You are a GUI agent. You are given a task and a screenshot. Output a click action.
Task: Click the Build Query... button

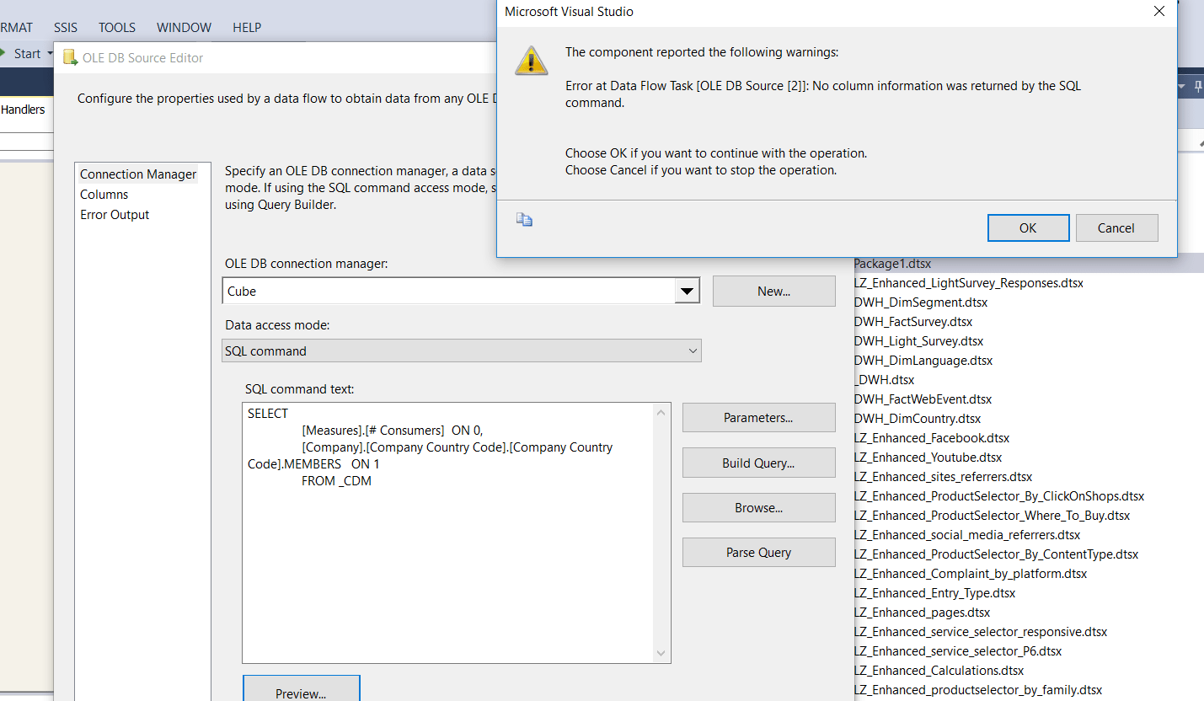point(758,463)
